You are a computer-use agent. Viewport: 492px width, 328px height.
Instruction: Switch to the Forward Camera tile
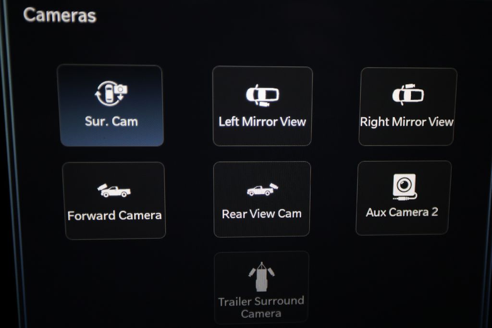pyautogui.click(x=114, y=201)
